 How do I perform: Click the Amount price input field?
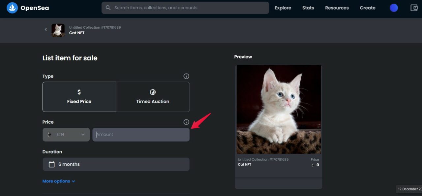pos(141,134)
